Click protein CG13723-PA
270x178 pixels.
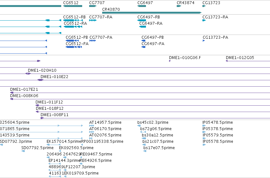click(204, 41)
